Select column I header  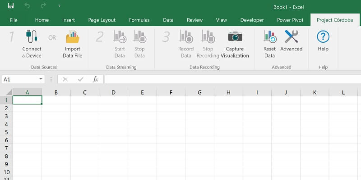click(x=257, y=92)
